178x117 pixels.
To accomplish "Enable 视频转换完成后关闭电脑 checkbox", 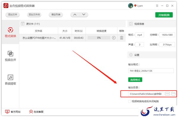I will (129, 101).
